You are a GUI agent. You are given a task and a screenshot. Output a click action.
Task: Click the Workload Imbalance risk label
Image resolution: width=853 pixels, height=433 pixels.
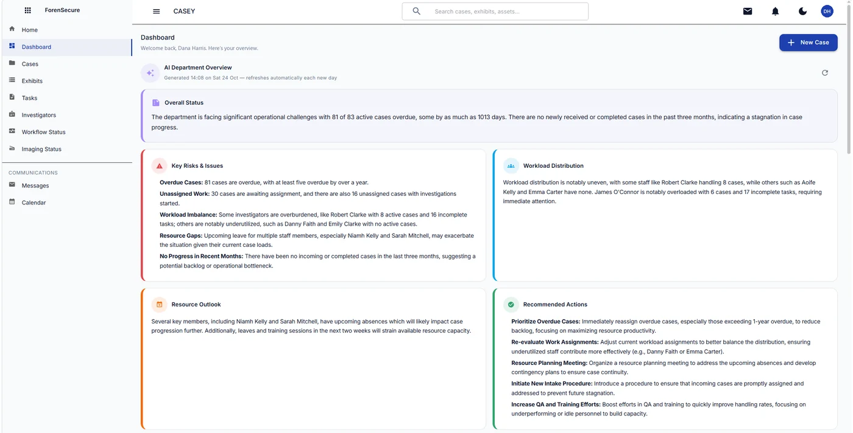coord(188,215)
